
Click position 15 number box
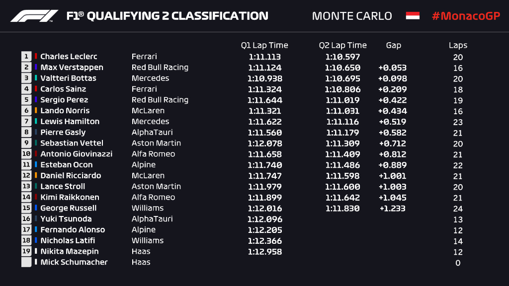click(26, 208)
